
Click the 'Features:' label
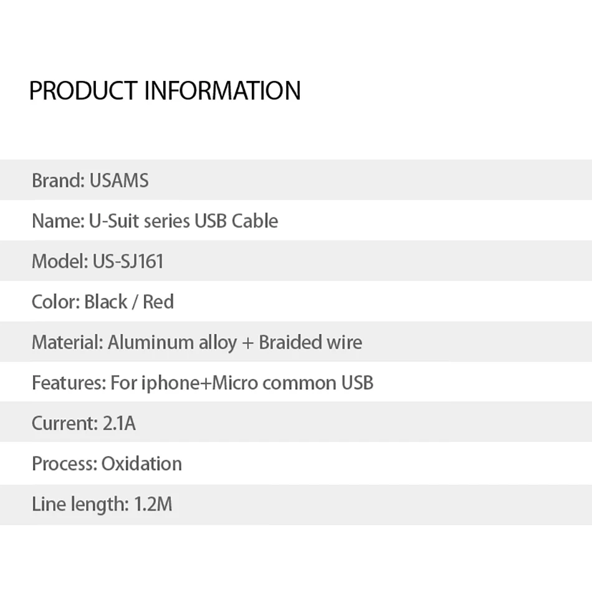tap(69, 383)
